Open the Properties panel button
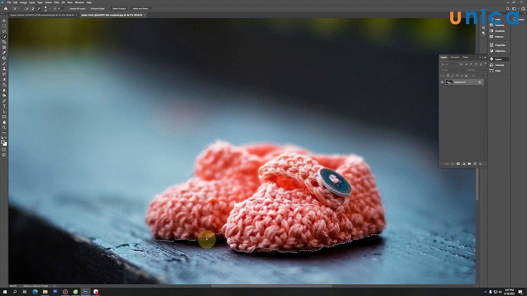Screen dimensions: 527x296 click(499, 45)
